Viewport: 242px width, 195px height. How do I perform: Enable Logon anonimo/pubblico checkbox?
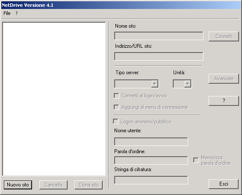click(x=116, y=121)
